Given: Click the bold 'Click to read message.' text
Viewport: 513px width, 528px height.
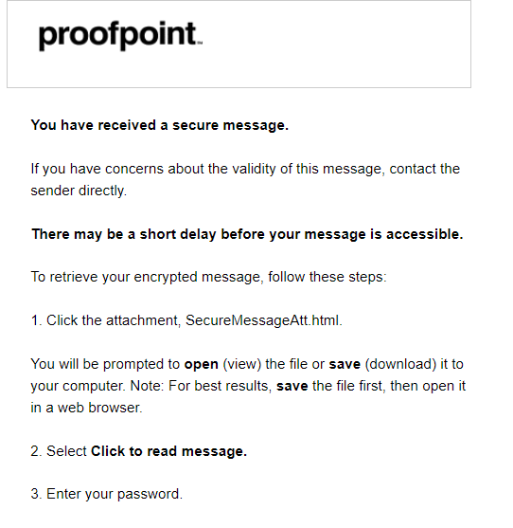Looking at the screenshot, I should click(x=168, y=451).
